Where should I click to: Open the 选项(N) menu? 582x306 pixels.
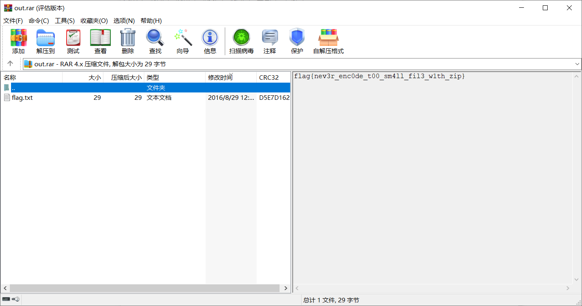pos(124,21)
